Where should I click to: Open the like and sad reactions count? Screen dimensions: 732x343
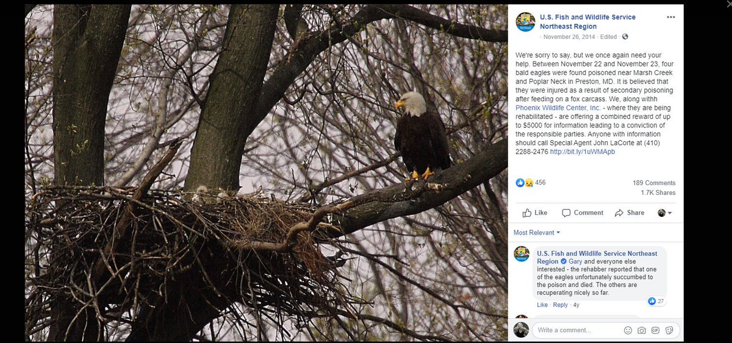pyautogui.click(x=531, y=183)
